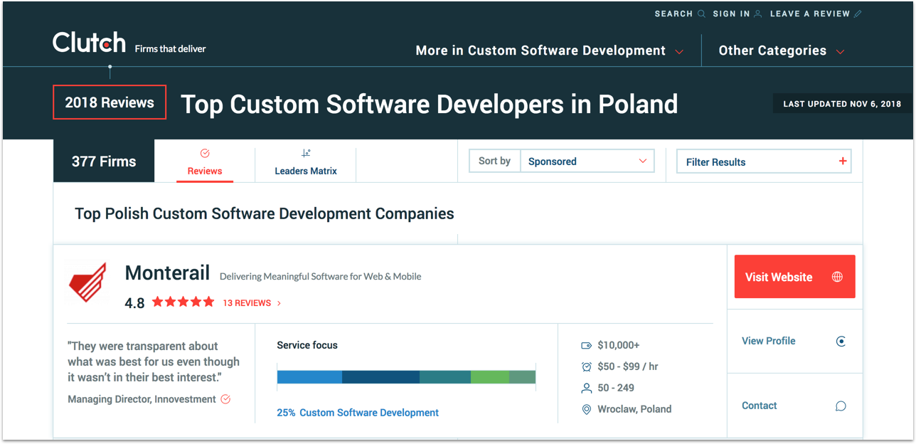Screen dimensions: 916x444
Task: Click the View Profile circle icon
Action: coord(841,342)
